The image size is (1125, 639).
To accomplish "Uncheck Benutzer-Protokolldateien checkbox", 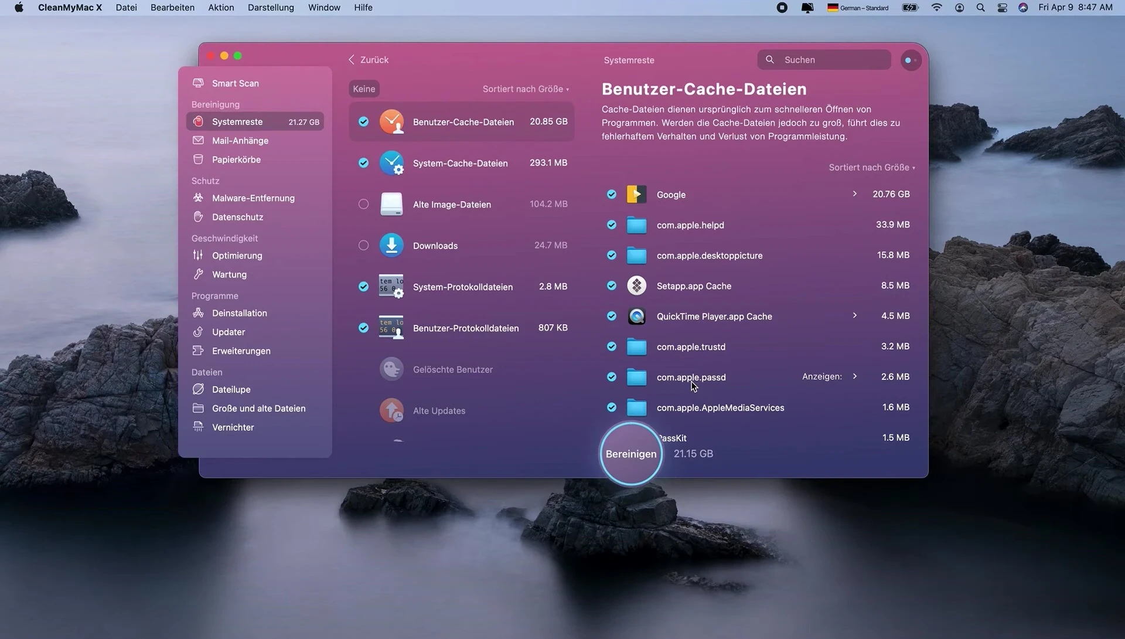I will tap(364, 328).
